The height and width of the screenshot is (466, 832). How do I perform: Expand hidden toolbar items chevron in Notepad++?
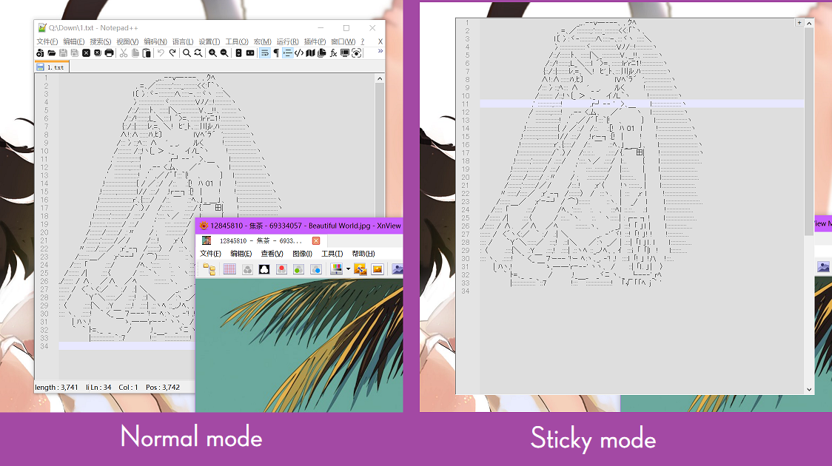[x=380, y=52]
